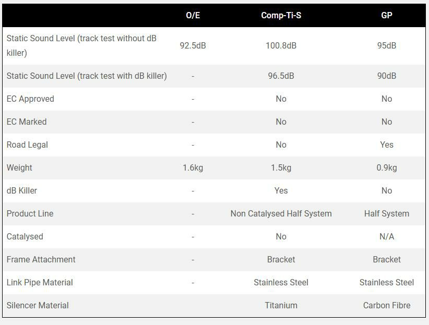Click the dB Killer 'Yes' cell
This screenshot has height=325, width=429.
click(x=281, y=190)
